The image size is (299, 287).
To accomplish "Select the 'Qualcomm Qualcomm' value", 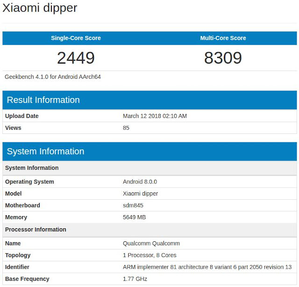I will (151, 244).
